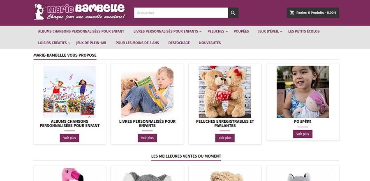Open the Les Petits Écolos menu item
Screen dimensions: 370x181
point(304,31)
